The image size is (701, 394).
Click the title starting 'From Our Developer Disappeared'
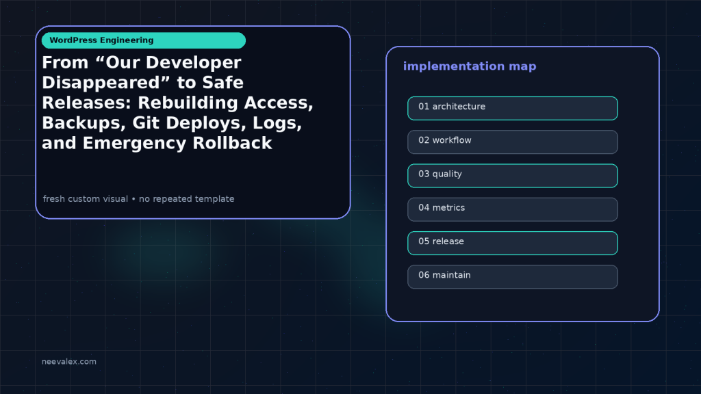(177, 103)
